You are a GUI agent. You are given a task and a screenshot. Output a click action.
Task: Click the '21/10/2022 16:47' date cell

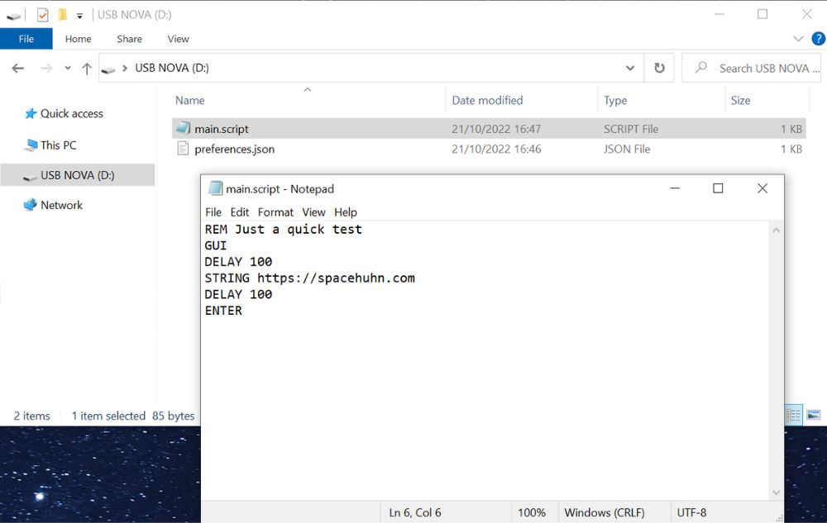tap(495, 129)
